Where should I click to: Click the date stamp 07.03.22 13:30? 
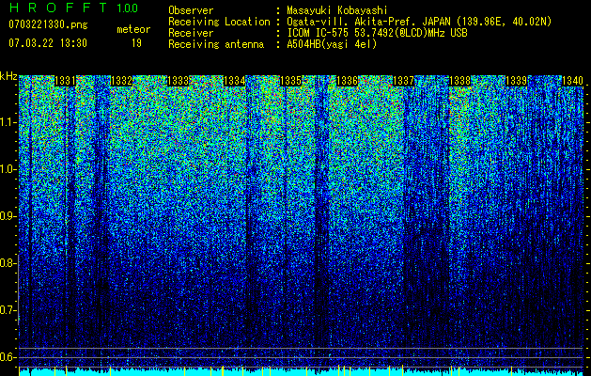(x=48, y=43)
